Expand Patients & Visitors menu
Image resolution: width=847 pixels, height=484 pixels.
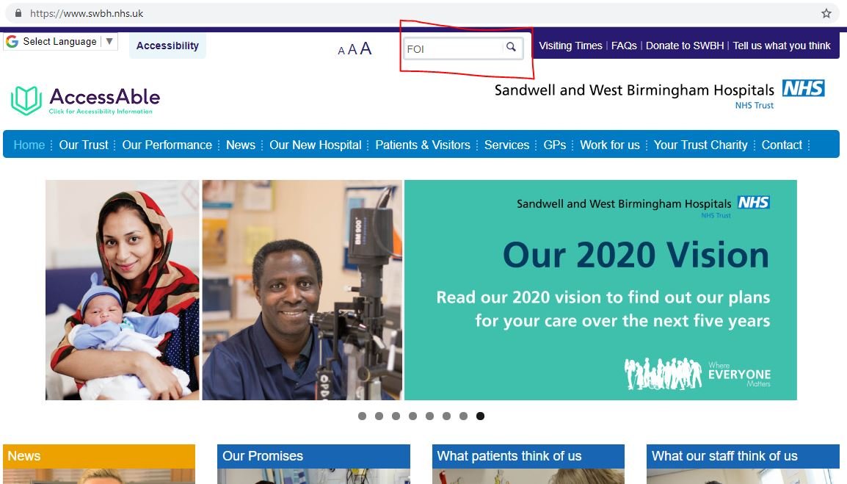pyautogui.click(x=423, y=145)
